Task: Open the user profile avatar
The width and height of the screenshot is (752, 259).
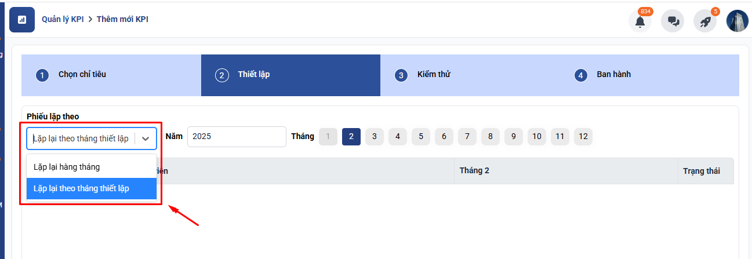Action: 738,21
